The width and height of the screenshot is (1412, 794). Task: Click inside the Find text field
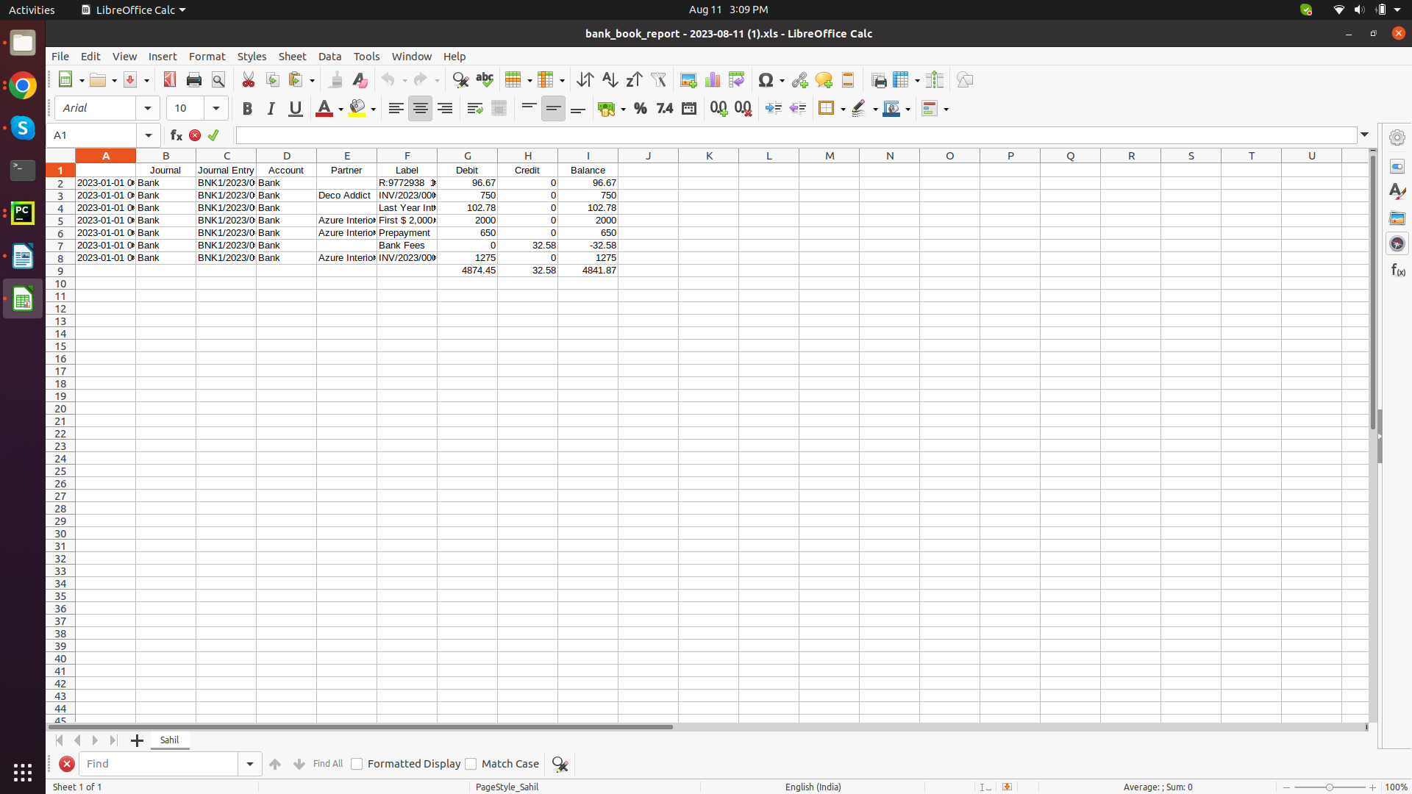tap(159, 764)
